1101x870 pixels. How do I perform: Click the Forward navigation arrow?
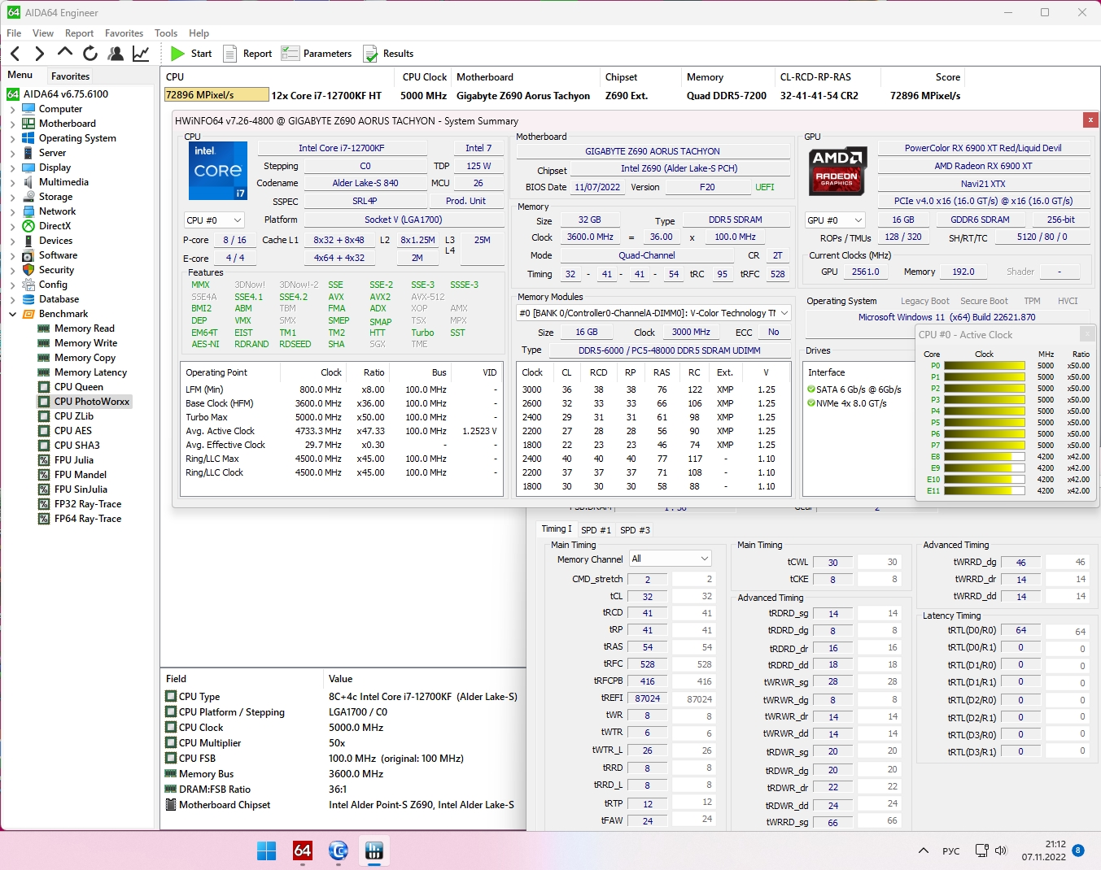tap(39, 54)
